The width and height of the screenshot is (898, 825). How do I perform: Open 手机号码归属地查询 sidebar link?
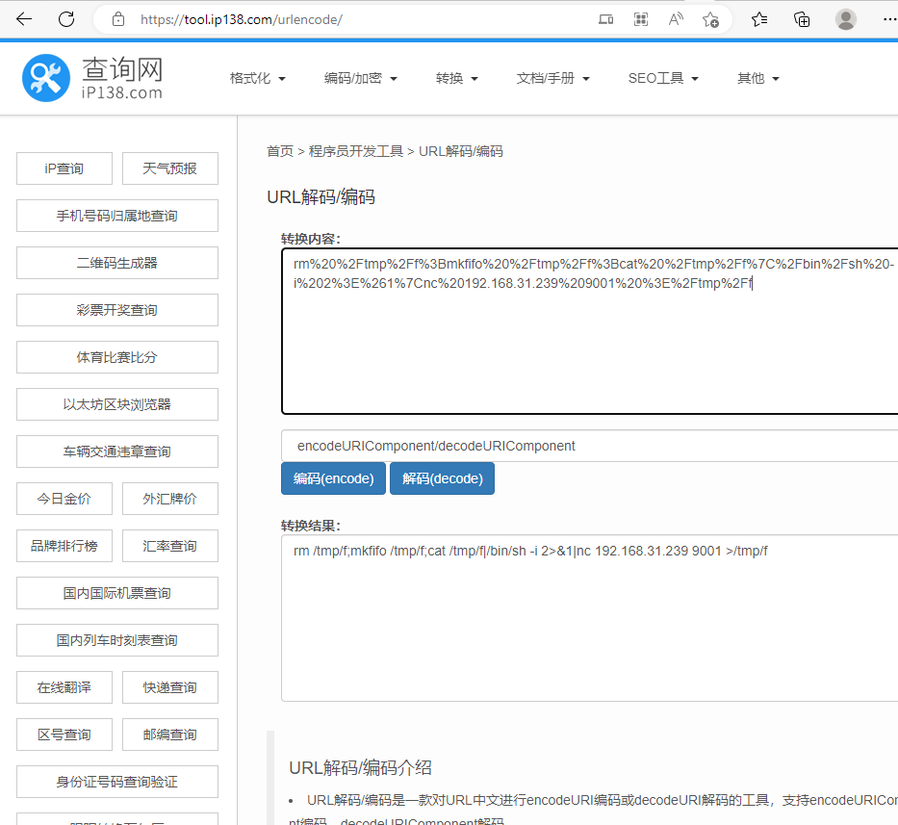pyautogui.click(x=117, y=216)
